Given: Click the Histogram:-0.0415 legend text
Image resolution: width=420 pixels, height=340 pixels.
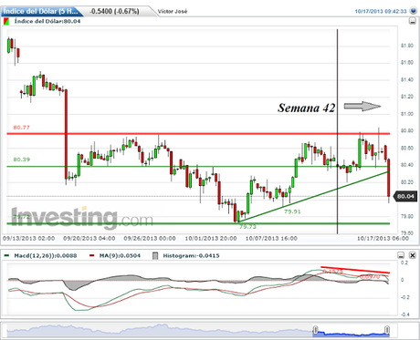Looking at the screenshot, I should pyautogui.click(x=191, y=256).
